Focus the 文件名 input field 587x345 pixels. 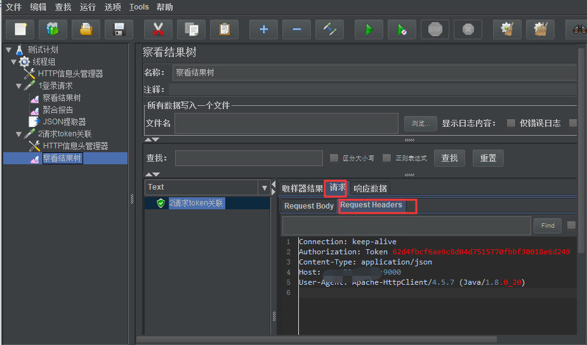coord(286,124)
